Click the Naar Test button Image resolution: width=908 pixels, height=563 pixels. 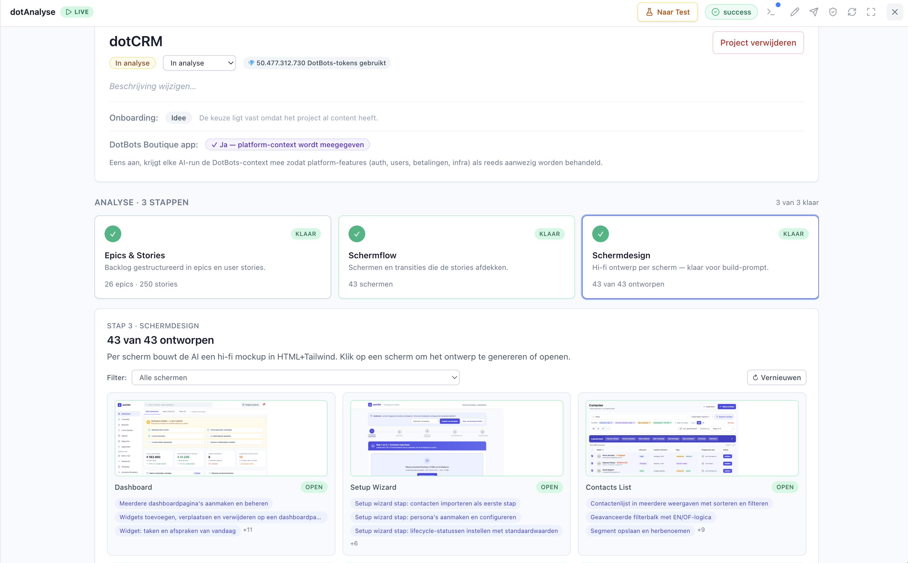[667, 12]
